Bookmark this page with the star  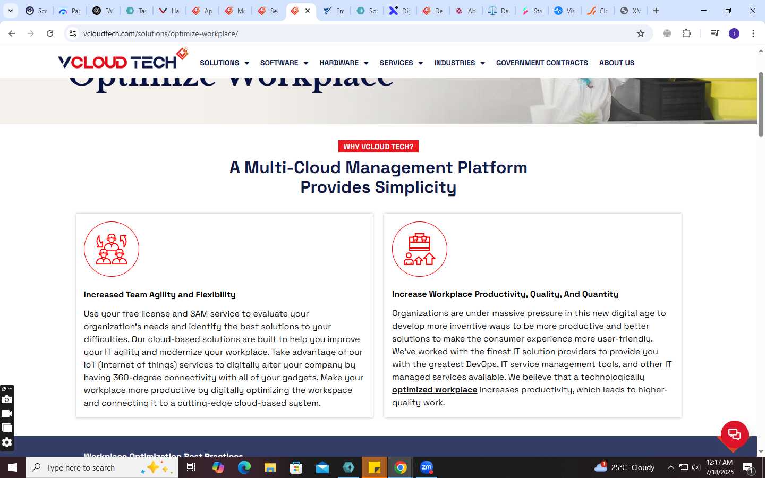(x=641, y=33)
